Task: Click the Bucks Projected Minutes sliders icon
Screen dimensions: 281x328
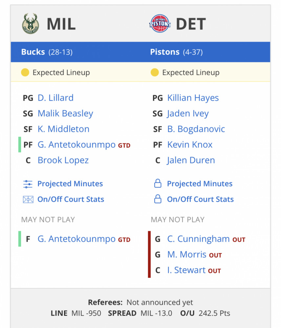Action: [x=28, y=184]
